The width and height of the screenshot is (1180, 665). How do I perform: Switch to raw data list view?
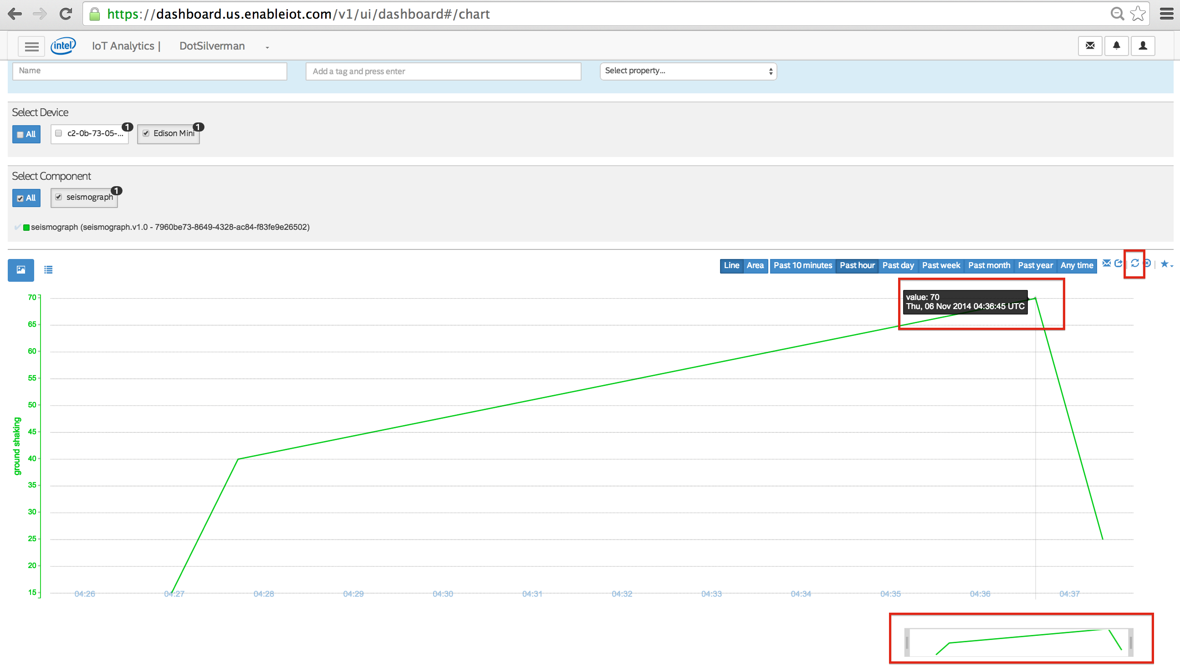click(48, 270)
